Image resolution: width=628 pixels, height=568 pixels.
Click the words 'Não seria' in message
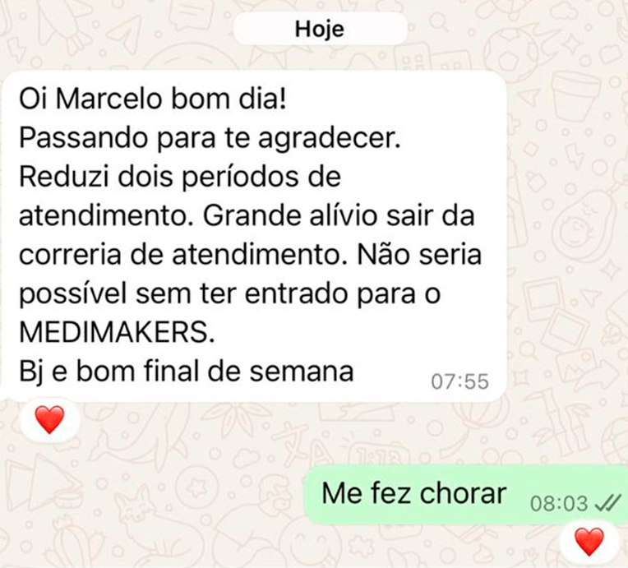coord(419,255)
